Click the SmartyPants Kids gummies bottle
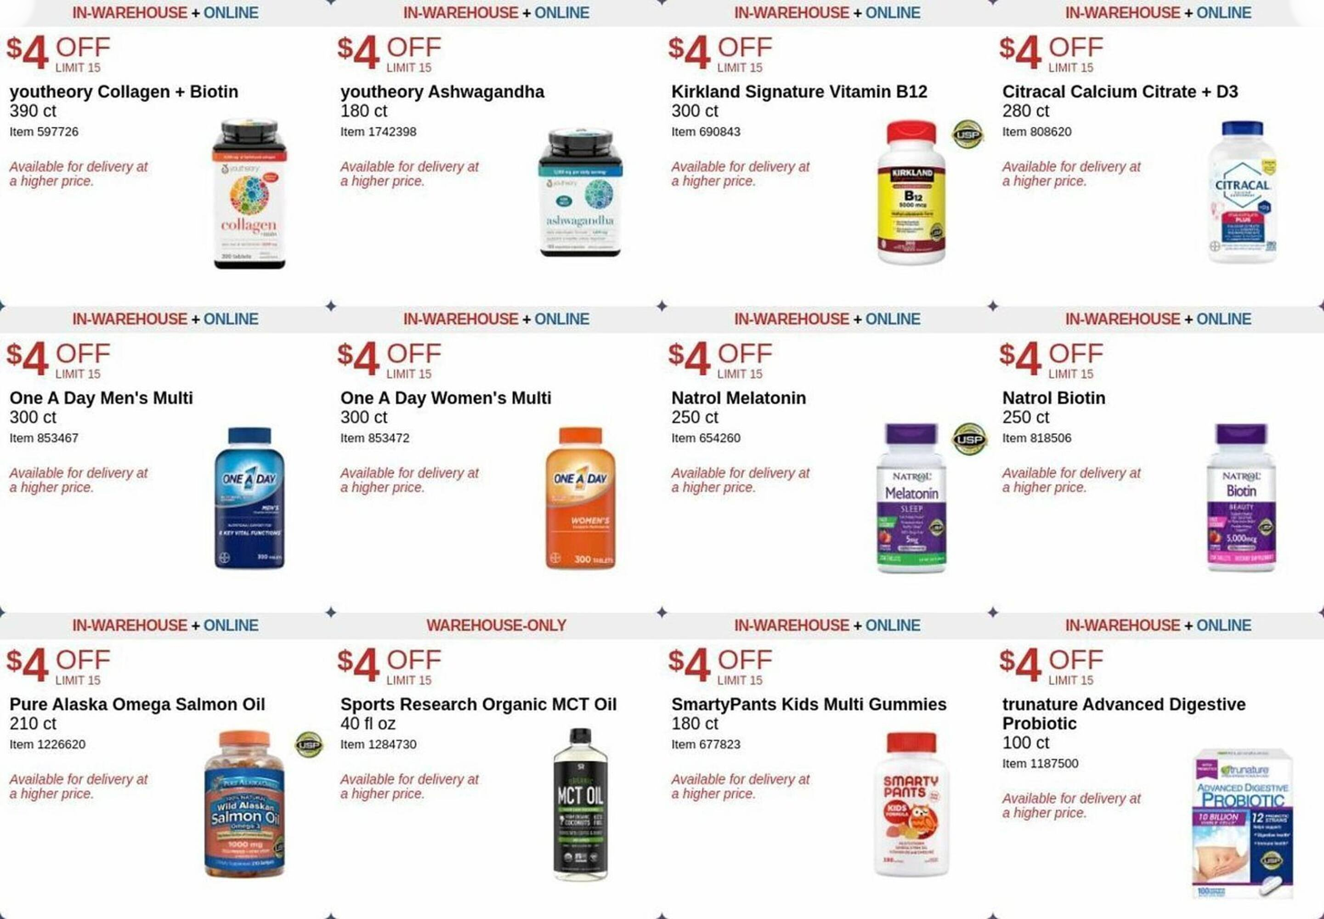Screen dimensions: 1324x919 [911, 805]
